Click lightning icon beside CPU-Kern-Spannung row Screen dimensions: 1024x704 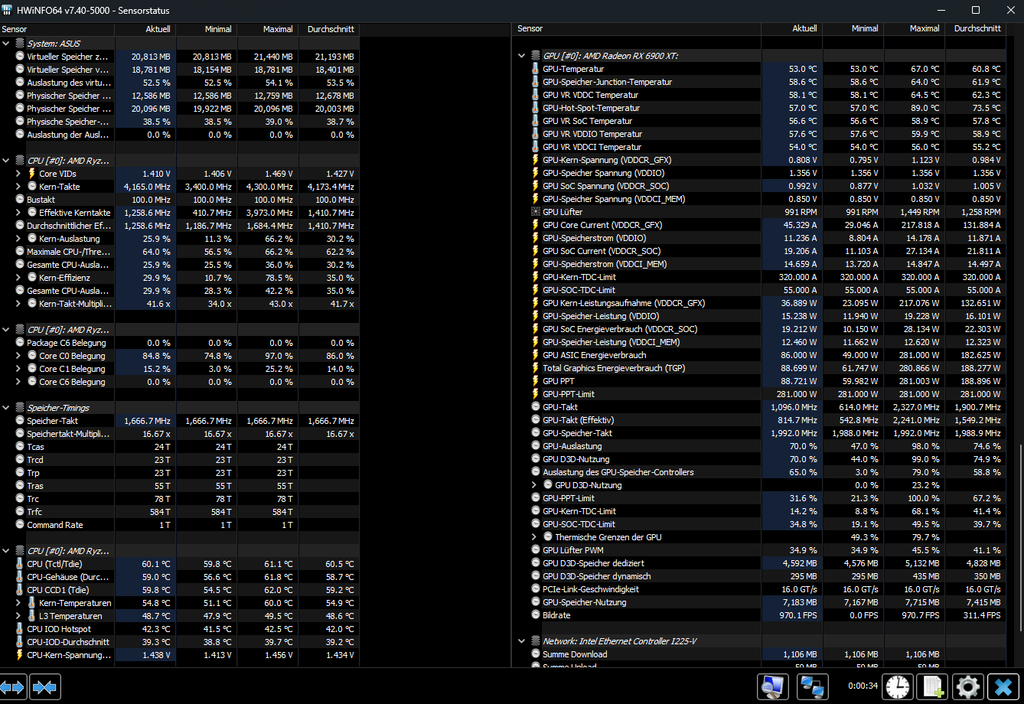20,655
